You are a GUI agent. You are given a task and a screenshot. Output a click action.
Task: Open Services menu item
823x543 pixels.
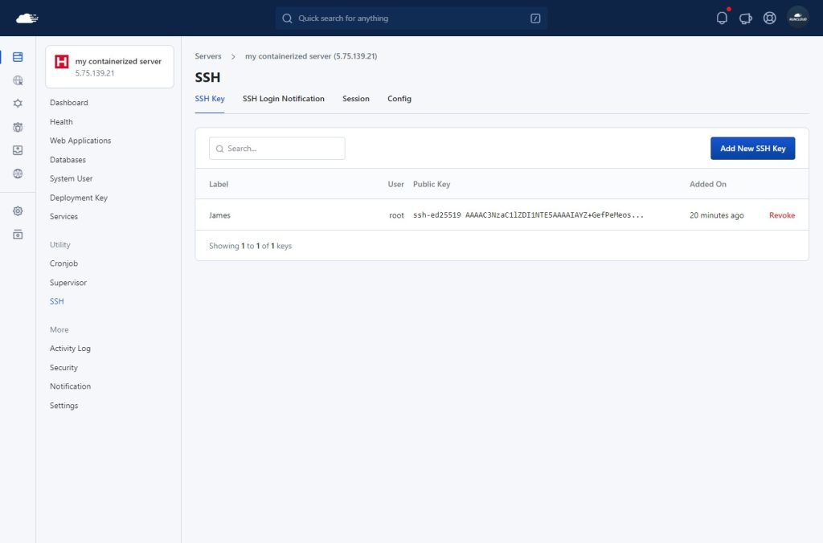(63, 216)
